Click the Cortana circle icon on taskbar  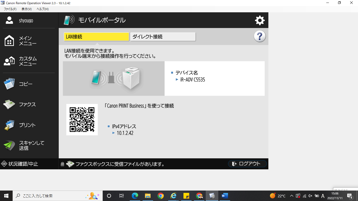(x=109, y=196)
